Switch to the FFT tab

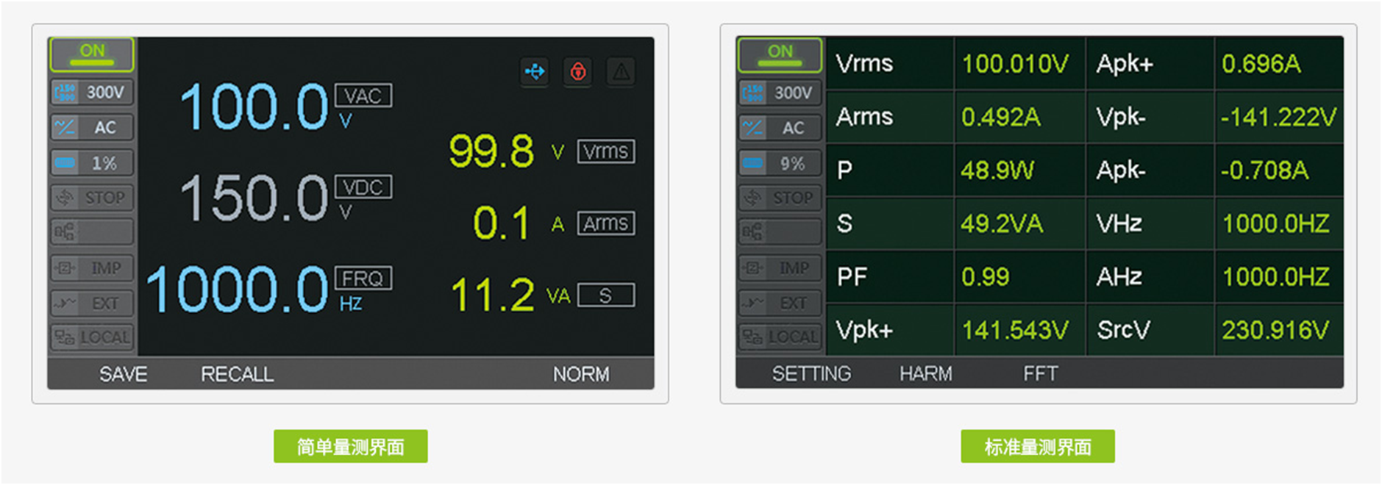click(x=1040, y=374)
